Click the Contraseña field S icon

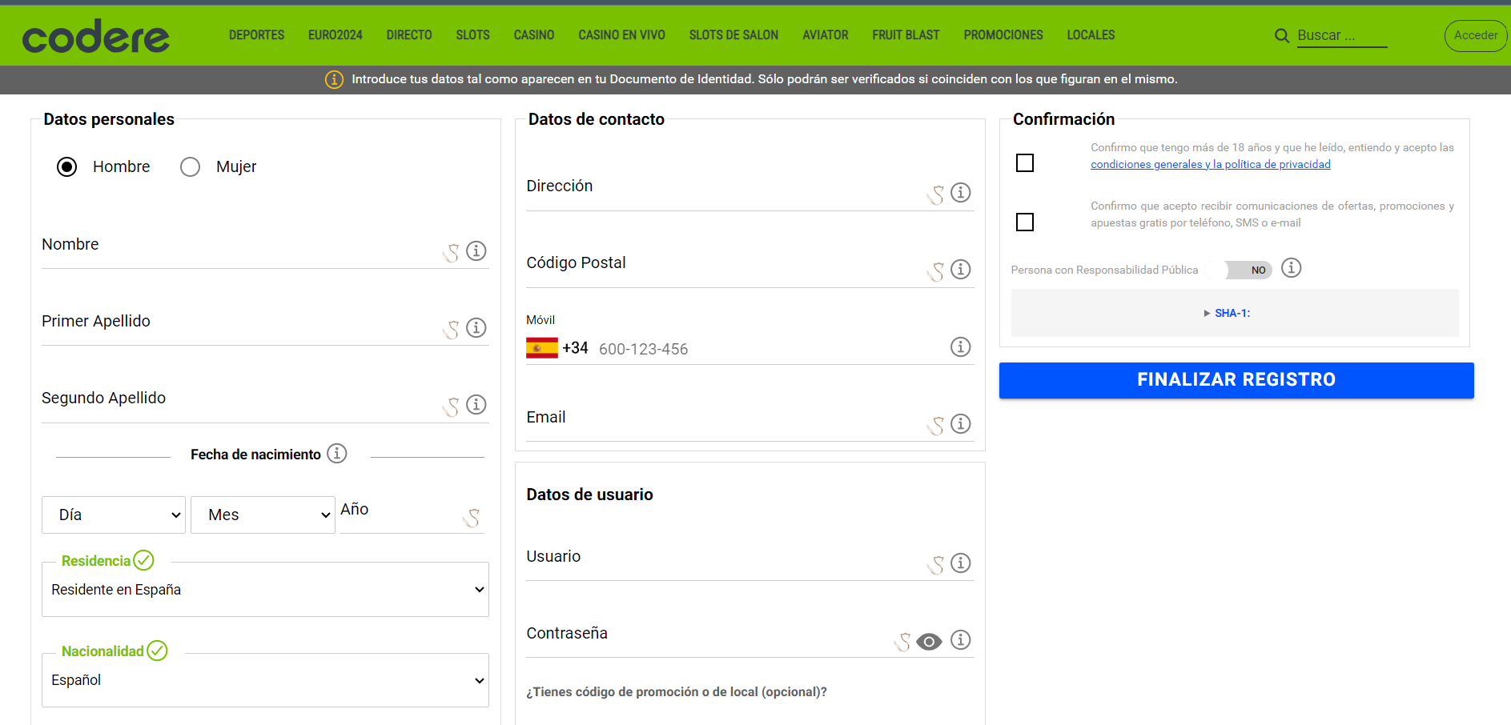tap(903, 642)
